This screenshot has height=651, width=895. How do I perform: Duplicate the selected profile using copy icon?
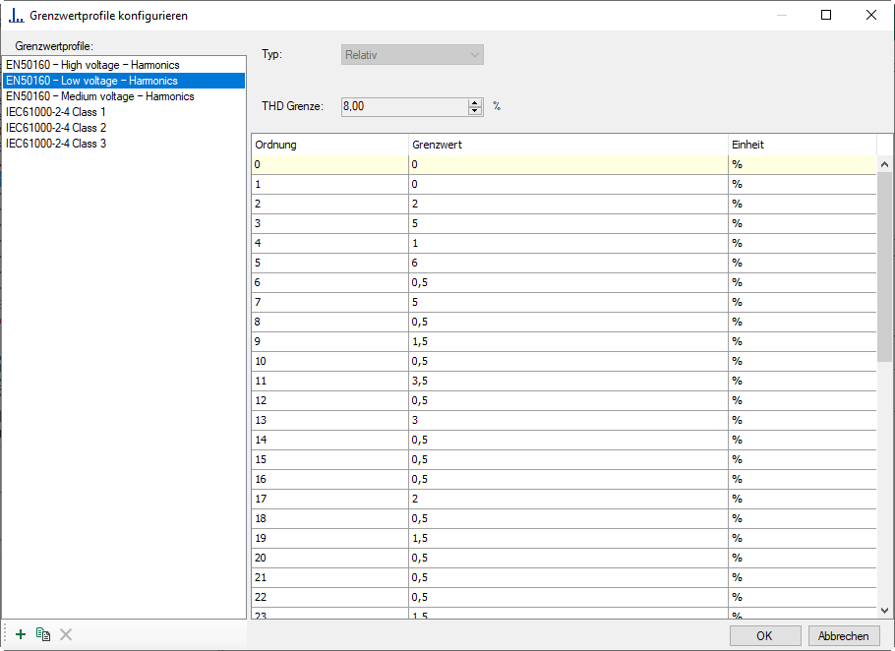click(43, 634)
